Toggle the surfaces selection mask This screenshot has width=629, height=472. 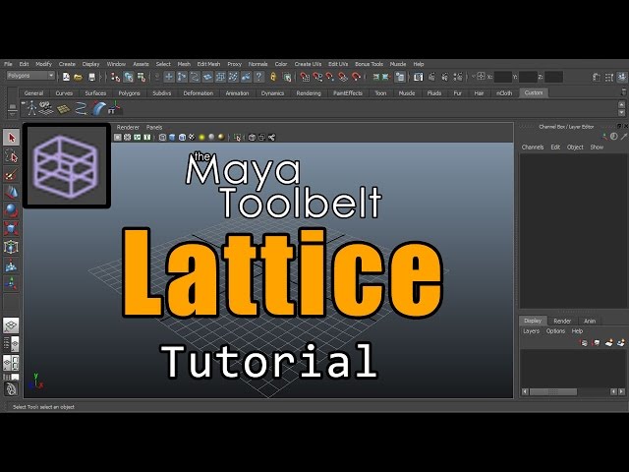tap(207, 77)
